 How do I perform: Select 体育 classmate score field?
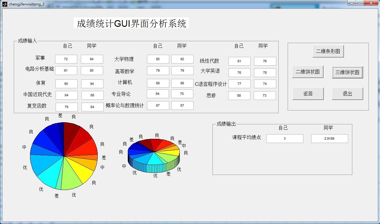click(x=92, y=84)
